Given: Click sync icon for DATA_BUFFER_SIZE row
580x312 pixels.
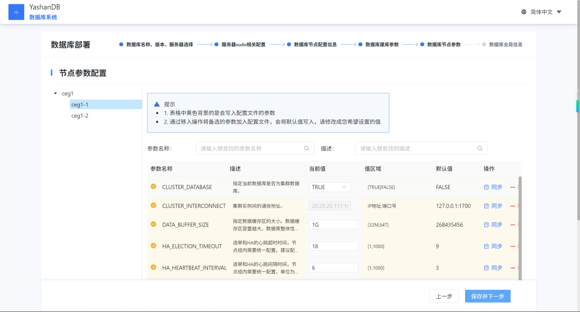Looking at the screenshot, I should [x=487, y=225].
